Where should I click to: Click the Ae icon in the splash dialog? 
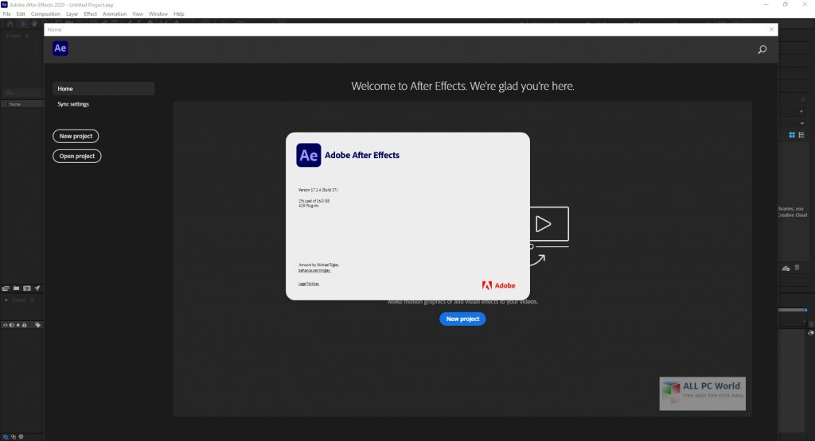309,155
